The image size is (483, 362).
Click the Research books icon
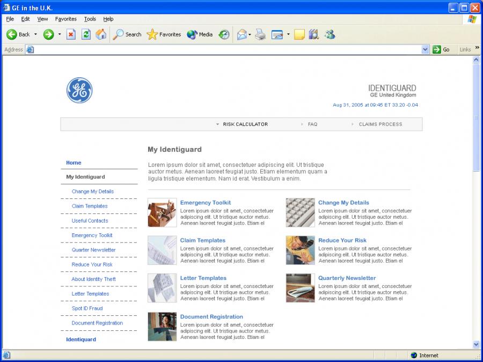tap(313, 34)
